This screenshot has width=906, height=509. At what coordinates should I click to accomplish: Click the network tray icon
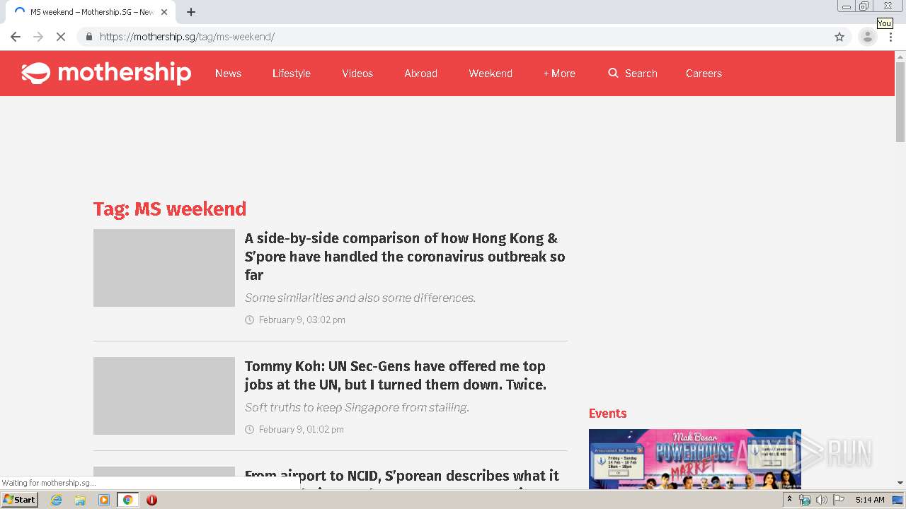805,500
